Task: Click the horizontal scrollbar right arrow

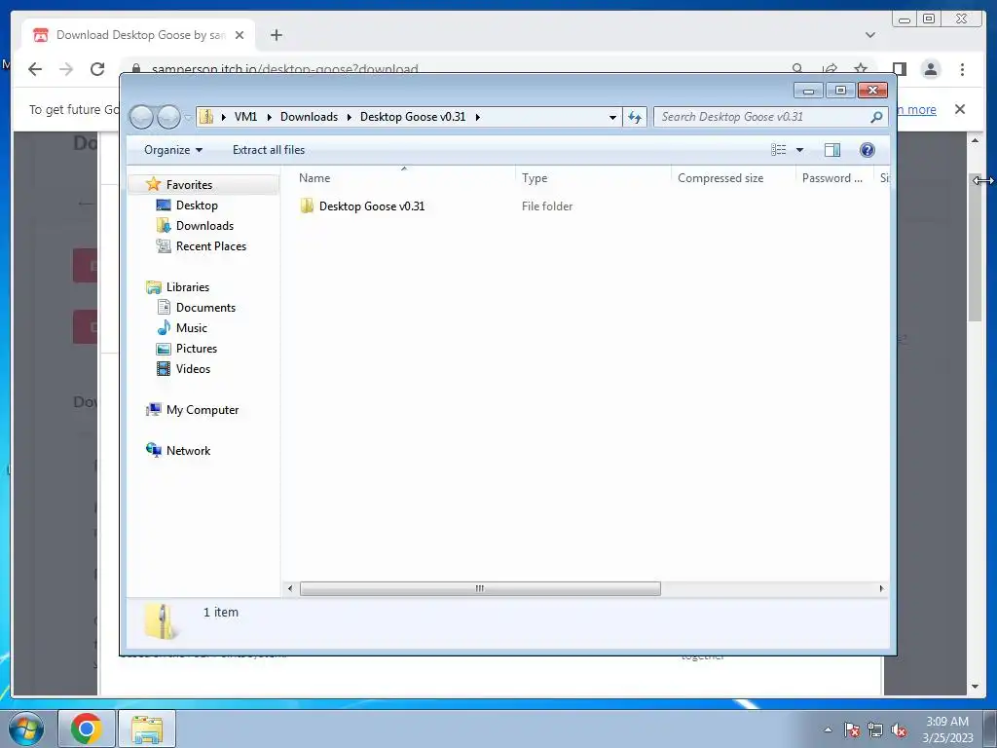Action: [x=881, y=589]
